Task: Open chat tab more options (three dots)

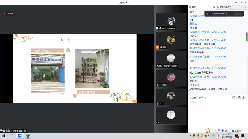Action: click(x=211, y=7)
